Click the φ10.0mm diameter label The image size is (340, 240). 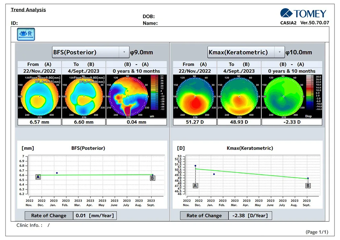click(299, 52)
